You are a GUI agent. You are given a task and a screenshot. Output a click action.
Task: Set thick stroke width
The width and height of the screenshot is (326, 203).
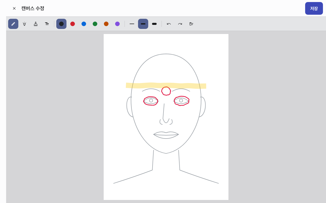click(154, 24)
